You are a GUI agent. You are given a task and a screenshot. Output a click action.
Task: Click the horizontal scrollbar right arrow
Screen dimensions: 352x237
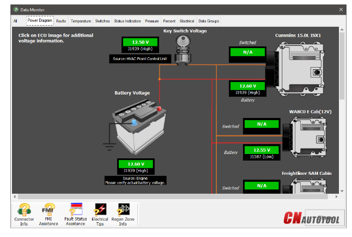click(x=336, y=197)
